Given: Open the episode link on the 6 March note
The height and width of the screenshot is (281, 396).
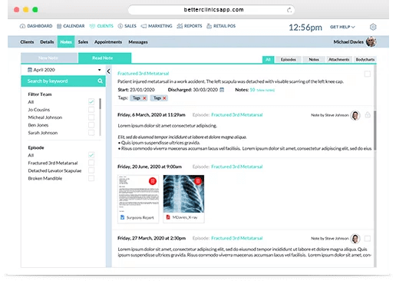Looking at the screenshot, I should (x=237, y=114).
